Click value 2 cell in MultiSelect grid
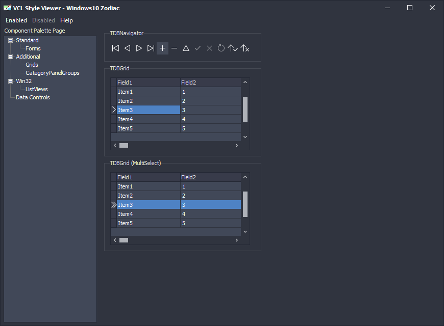The width and height of the screenshot is (444, 326). [211, 196]
